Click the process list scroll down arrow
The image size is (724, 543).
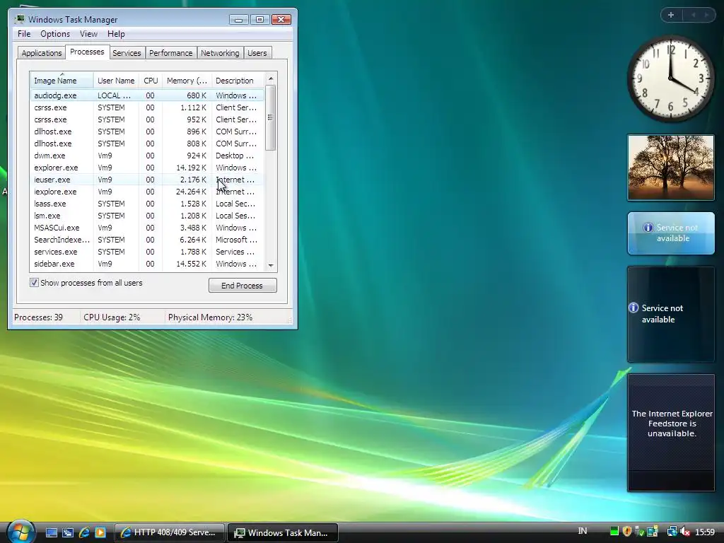pyautogui.click(x=271, y=266)
